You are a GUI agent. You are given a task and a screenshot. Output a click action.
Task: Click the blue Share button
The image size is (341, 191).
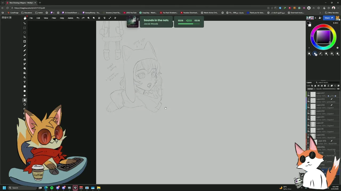[x=328, y=18]
